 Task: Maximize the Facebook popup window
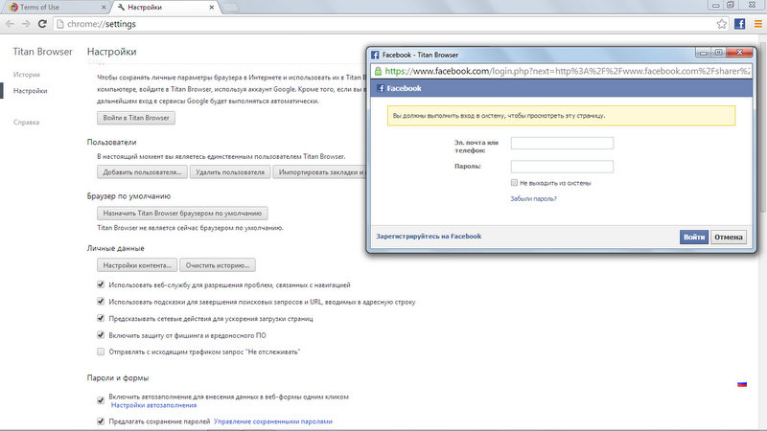(x=718, y=53)
